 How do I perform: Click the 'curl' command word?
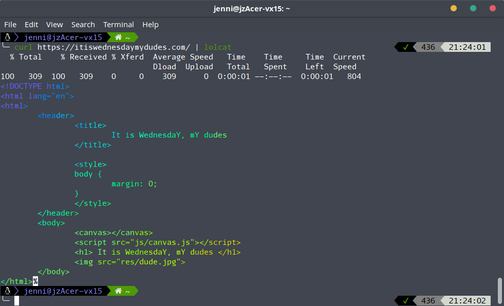pyautogui.click(x=24, y=47)
